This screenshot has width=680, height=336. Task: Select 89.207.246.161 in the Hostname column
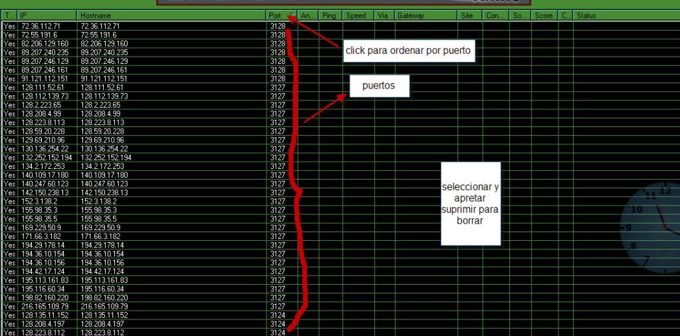coord(104,70)
